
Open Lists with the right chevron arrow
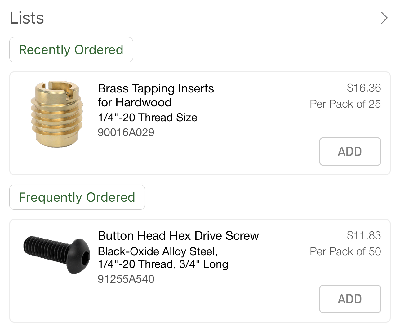[384, 18]
